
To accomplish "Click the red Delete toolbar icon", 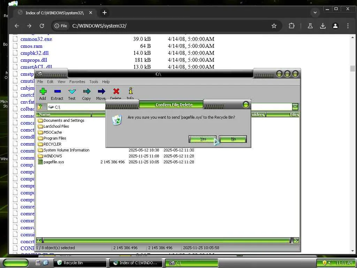I will (x=116, y=91).
